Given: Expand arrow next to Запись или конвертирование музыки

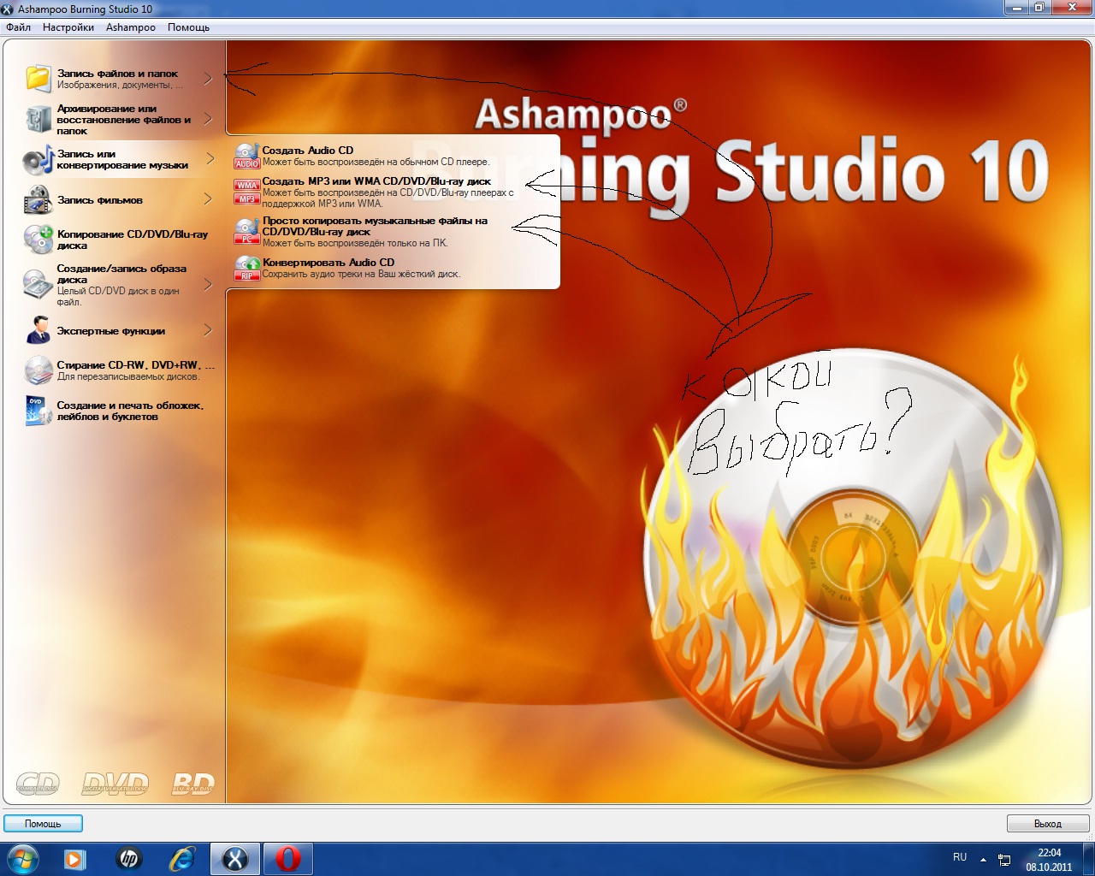Looking at the screenshot, I should pos(210,159).
